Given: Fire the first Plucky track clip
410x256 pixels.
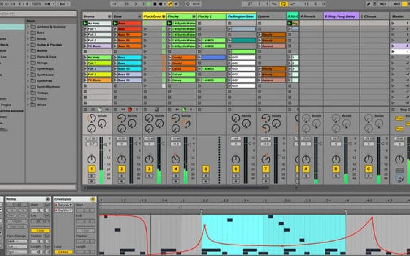Looking at the screenshot, I should [169, 23].
